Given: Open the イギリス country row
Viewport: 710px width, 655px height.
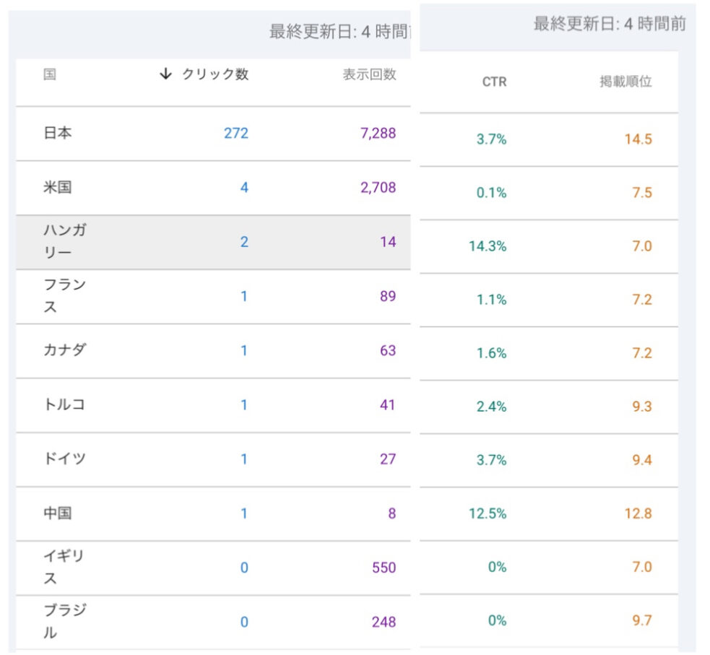Looking at the screenshot, I should 65,568.
